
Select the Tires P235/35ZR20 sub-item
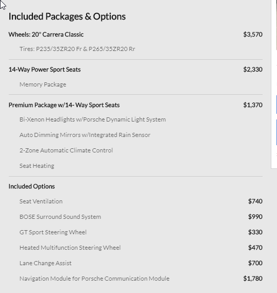coord(77,49)
